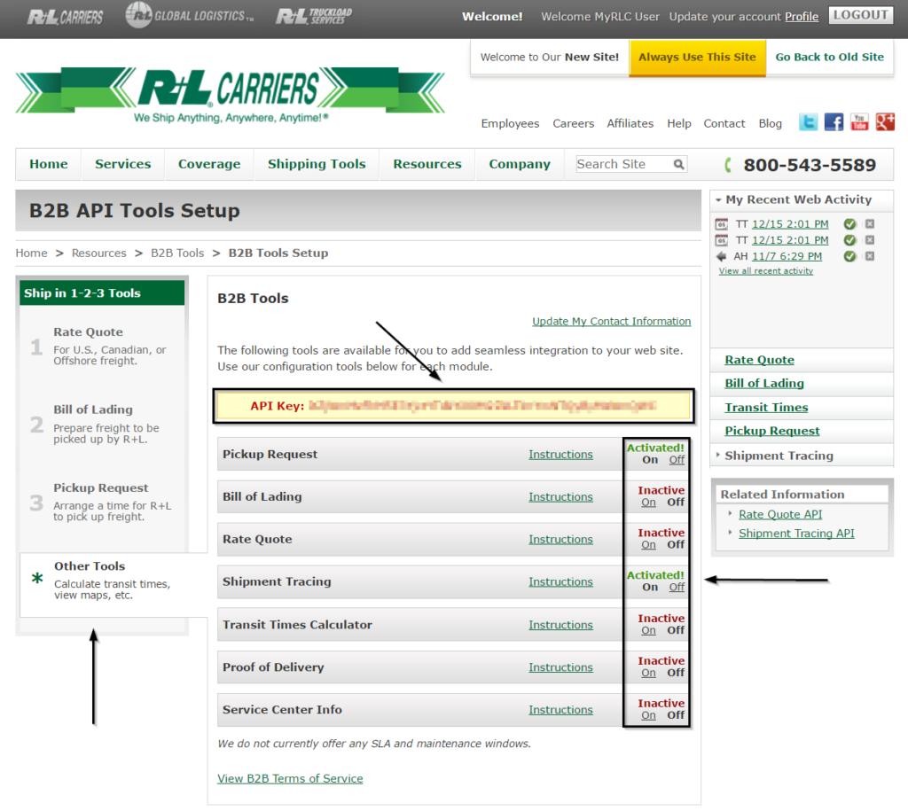The image size is (908, 811).
Task: Click the calendar icon beside the first TT activity
Action: (x=721, y=224)
